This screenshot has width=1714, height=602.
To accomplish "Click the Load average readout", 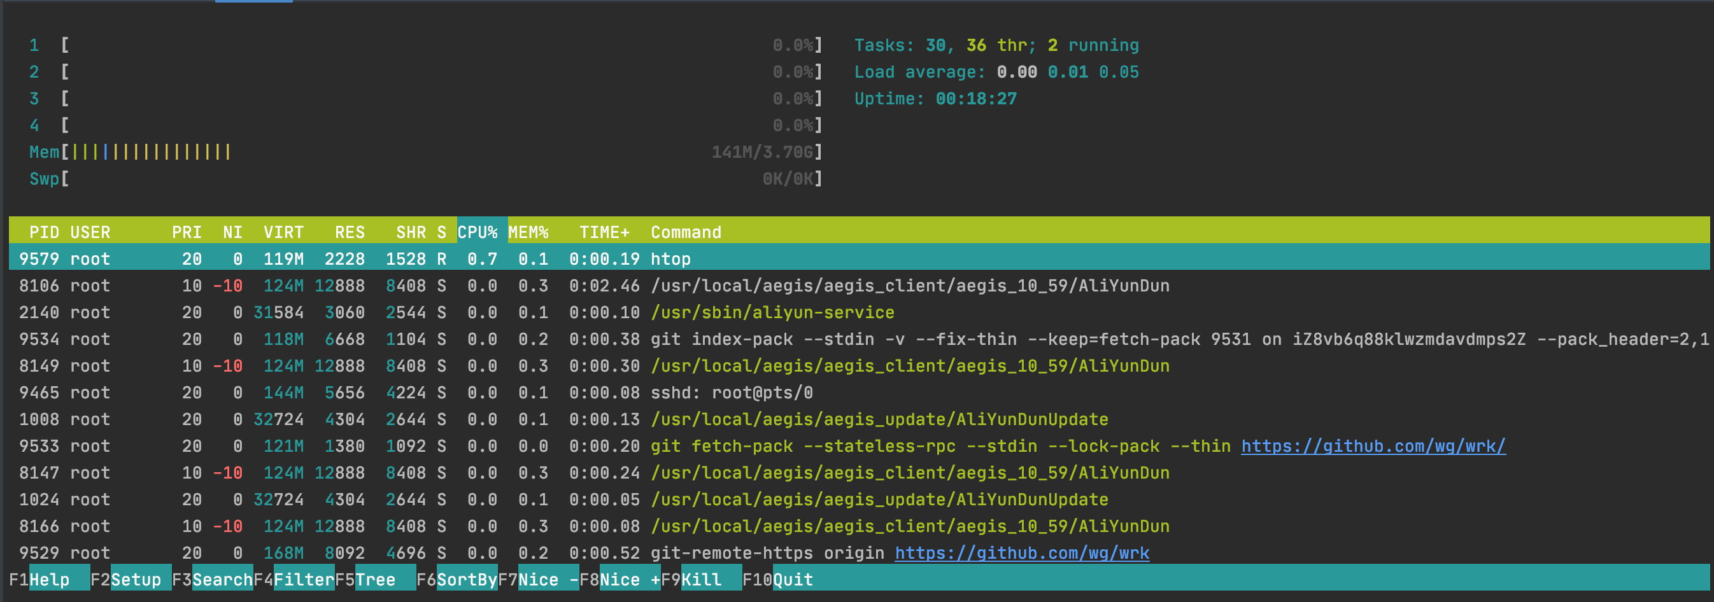I will pyautogui.click(x=996, y=72).
